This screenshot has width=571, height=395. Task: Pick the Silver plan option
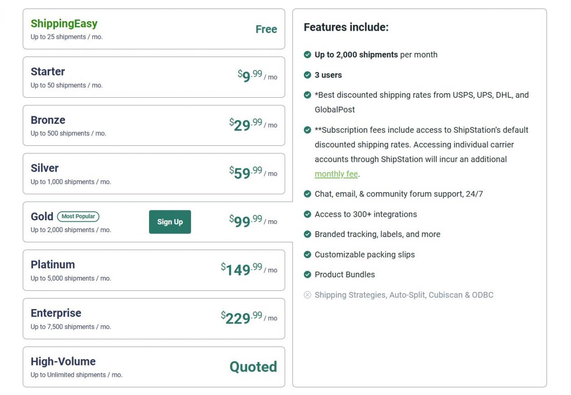(154, 174)
